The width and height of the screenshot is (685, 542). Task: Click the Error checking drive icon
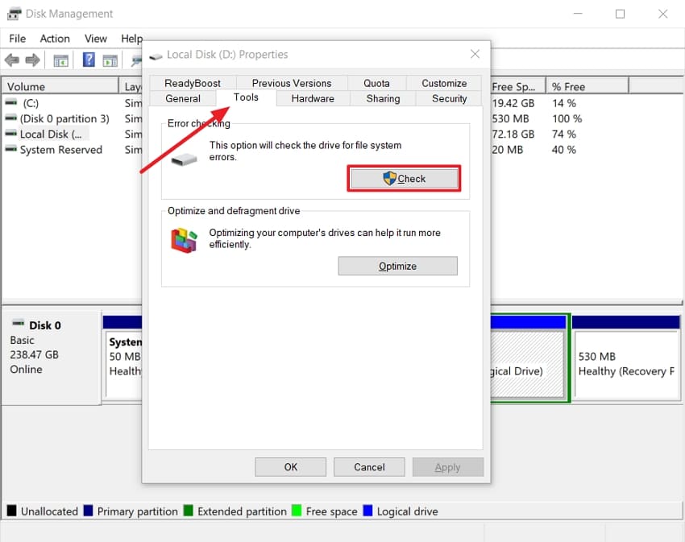click(x=184, y=159)
